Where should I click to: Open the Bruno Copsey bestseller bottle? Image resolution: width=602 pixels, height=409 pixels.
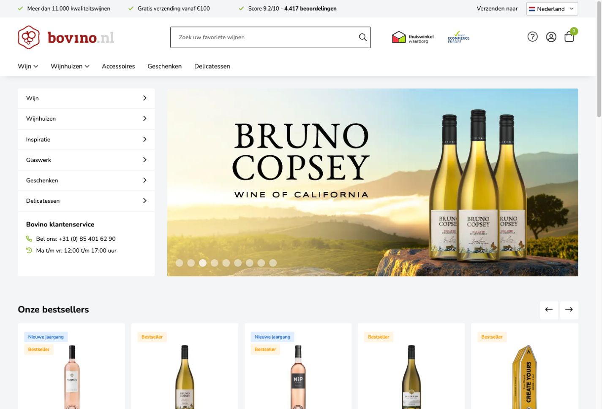click(185, 377)
